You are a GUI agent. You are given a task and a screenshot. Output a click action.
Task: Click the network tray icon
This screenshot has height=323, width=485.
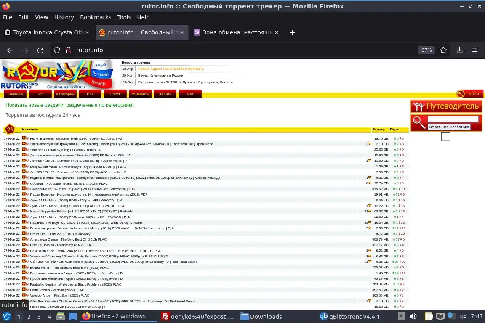(x=440, y=316)
